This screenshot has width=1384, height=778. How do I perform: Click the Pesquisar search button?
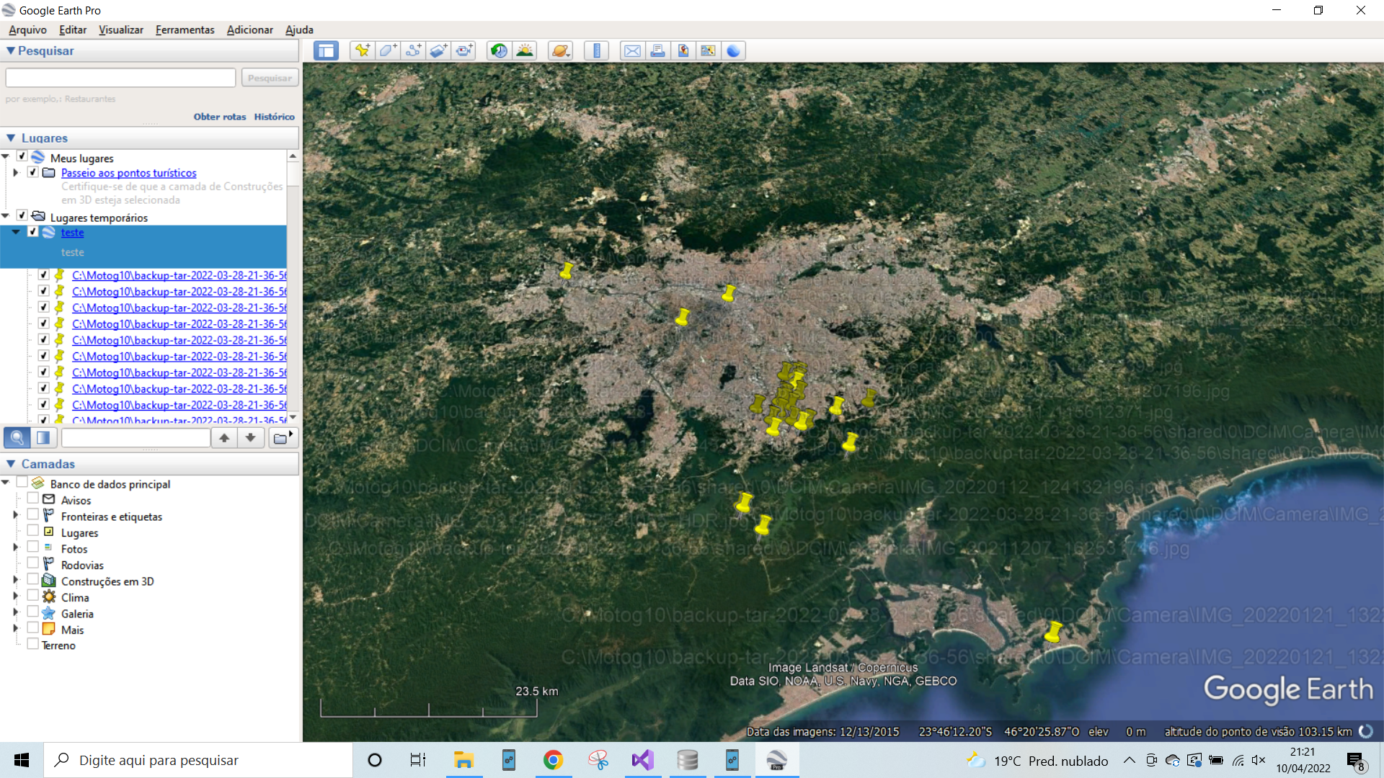(270, 78)
